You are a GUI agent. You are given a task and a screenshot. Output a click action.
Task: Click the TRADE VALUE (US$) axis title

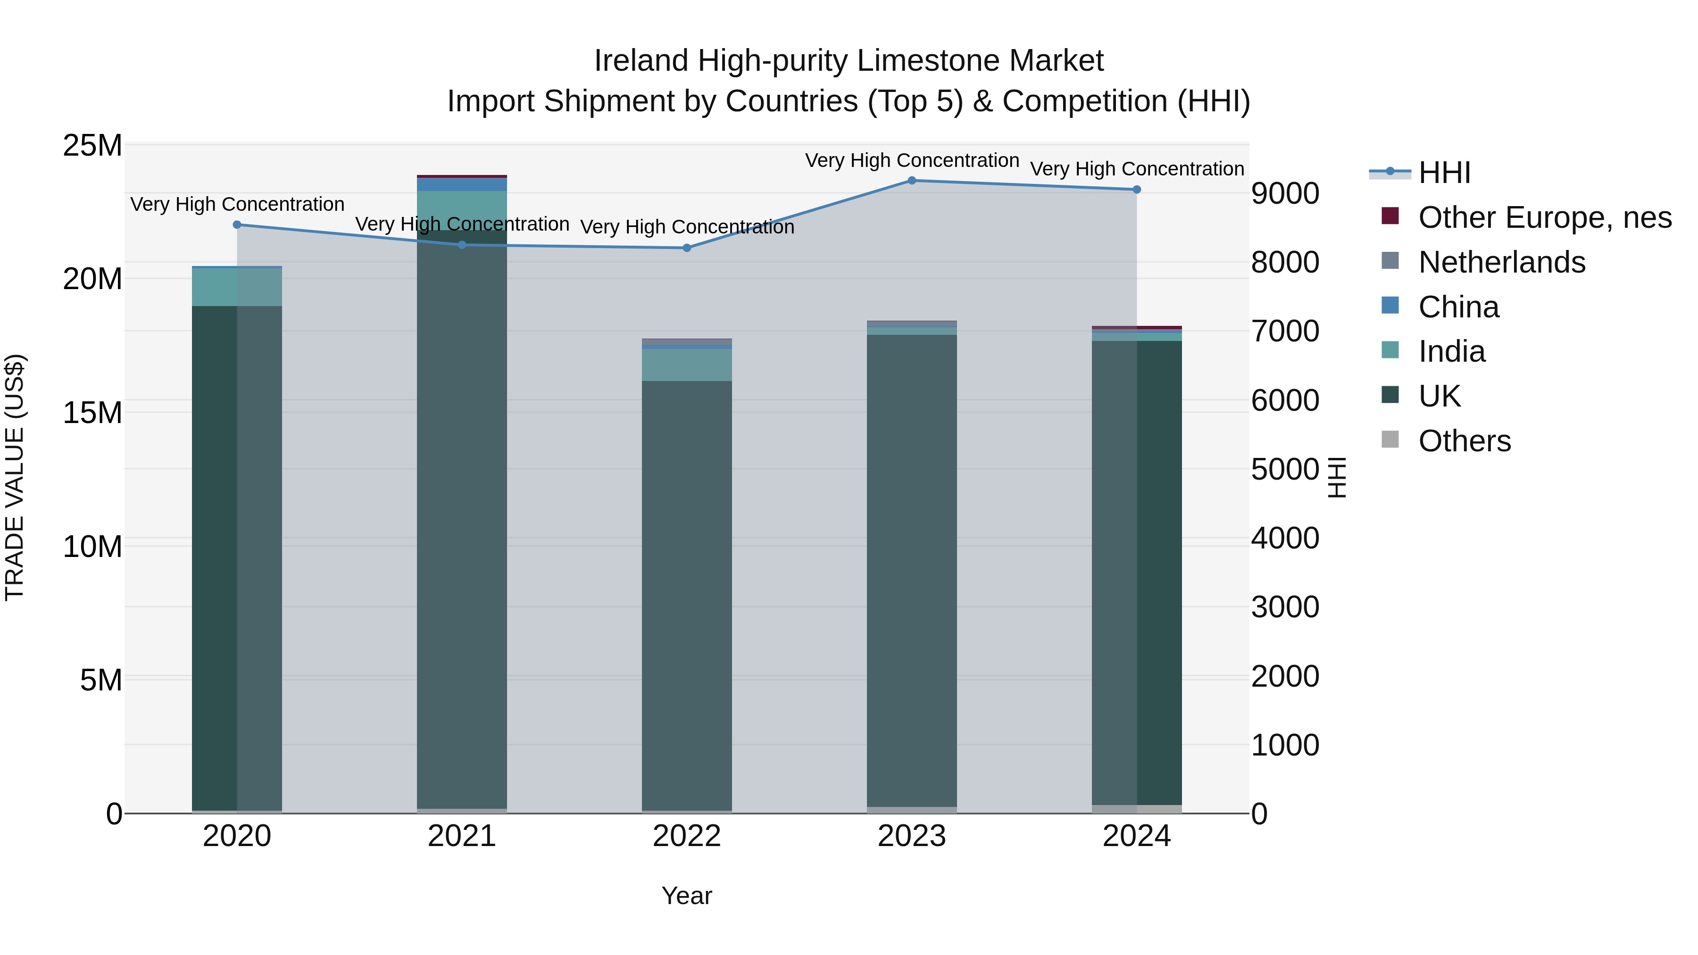tap(15, 478)
